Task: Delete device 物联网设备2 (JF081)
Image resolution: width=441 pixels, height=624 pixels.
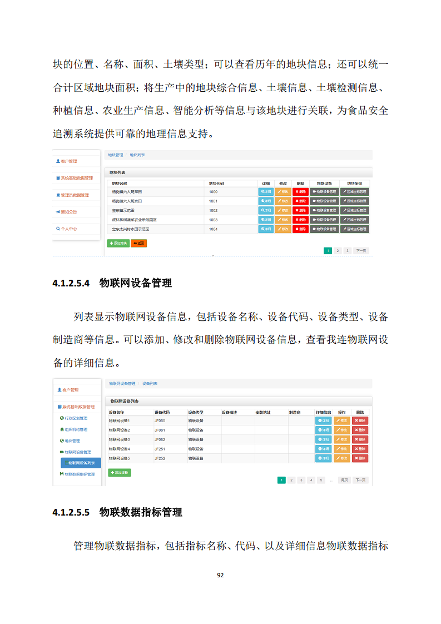Action: [x=360, y=430]
